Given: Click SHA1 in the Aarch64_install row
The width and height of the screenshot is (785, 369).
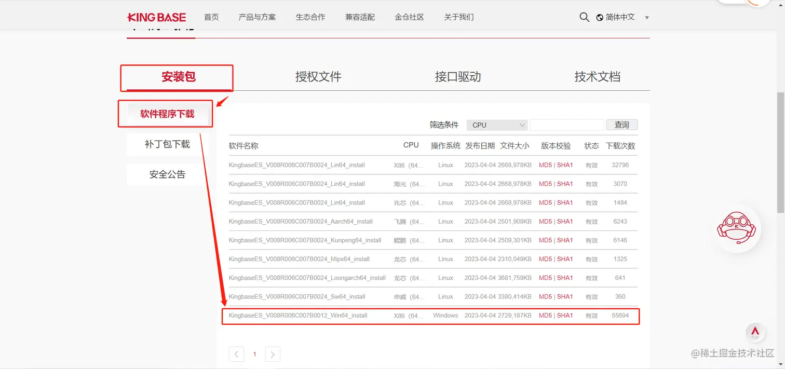Looking at the screenshot, I should click(565, 222).
